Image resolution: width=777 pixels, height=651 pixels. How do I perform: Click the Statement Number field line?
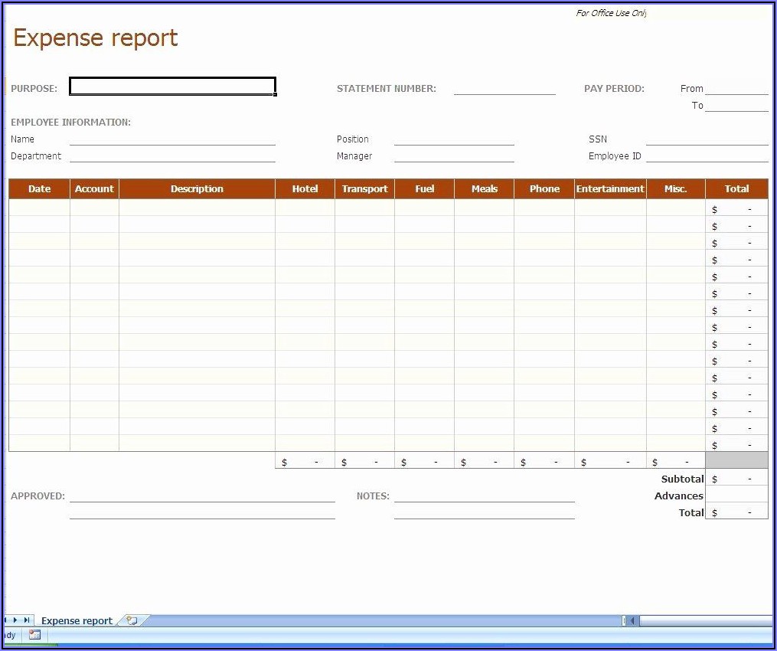[x=504, y=88]
